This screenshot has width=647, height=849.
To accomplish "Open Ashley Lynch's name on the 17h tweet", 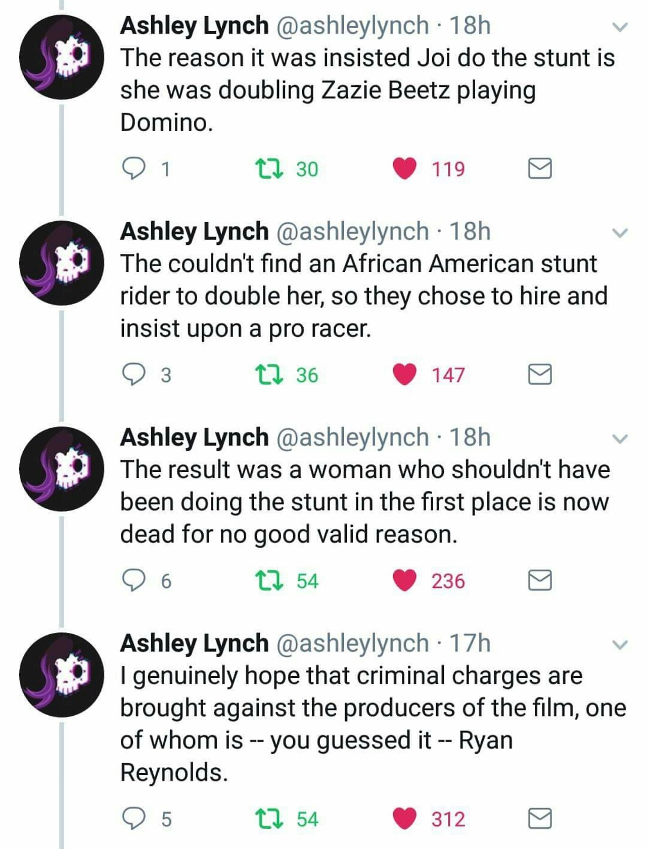I will [x=194, y=643].
